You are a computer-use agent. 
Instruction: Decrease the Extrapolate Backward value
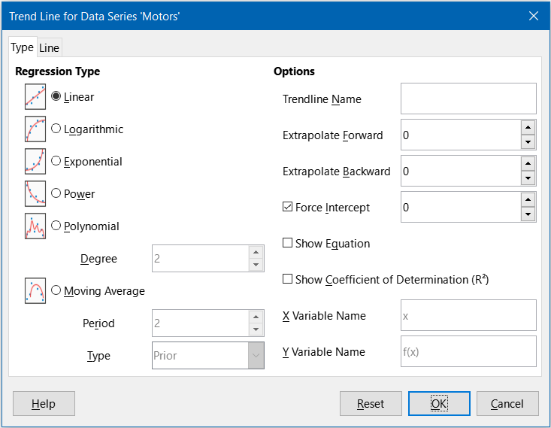528,179
